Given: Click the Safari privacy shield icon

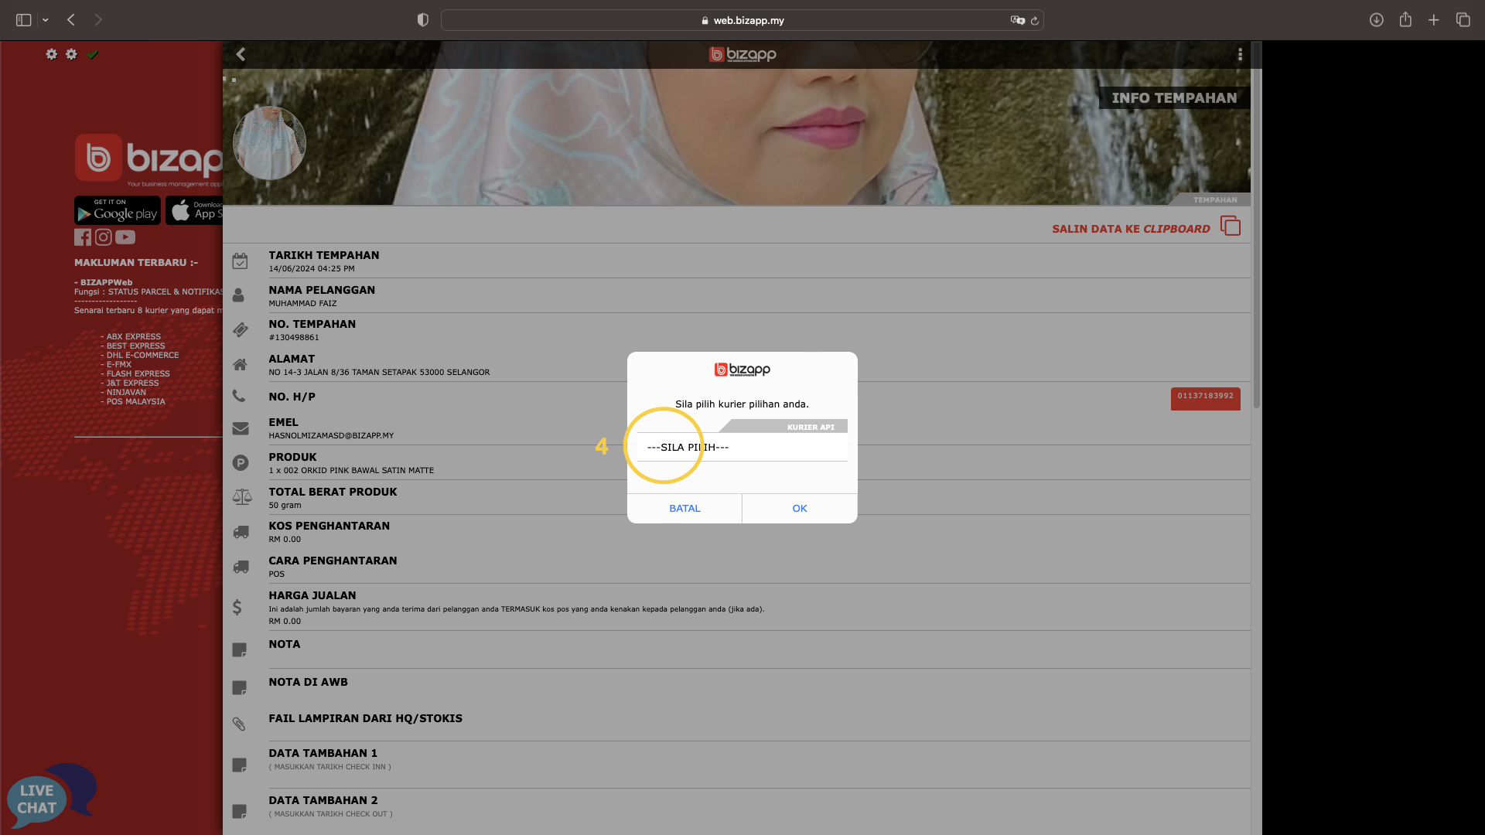Looking at the screenshot, I should pos(422,20).
